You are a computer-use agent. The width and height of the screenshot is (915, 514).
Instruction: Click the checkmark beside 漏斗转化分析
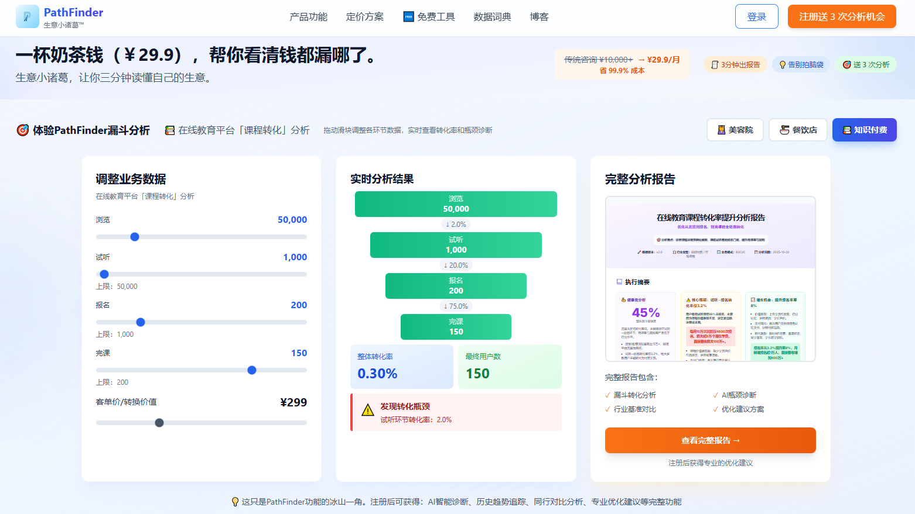607,395
